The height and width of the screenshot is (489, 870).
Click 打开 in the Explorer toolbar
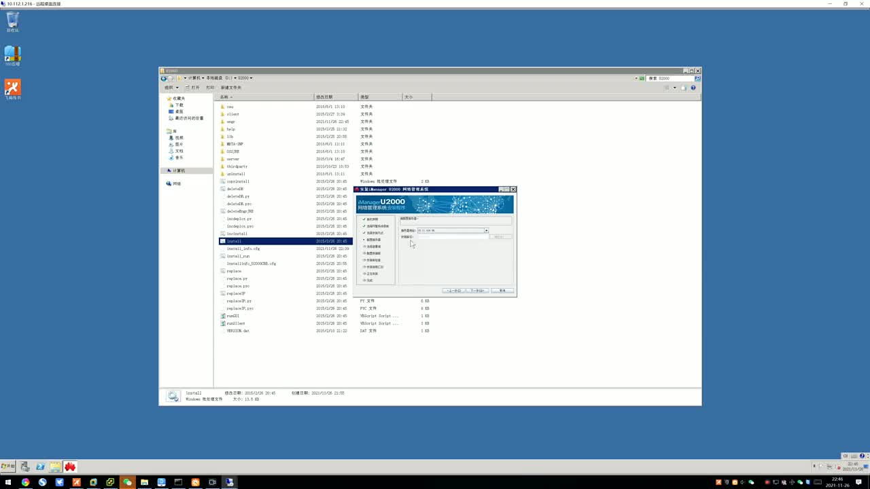193,88
